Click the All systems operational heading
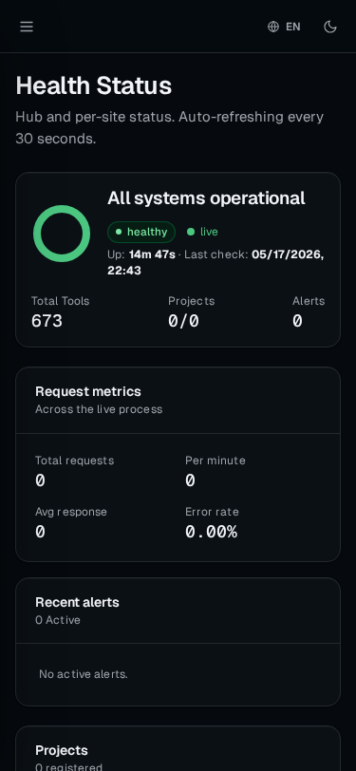The height and width of the screenshot is (771, 356). (206, 198)
